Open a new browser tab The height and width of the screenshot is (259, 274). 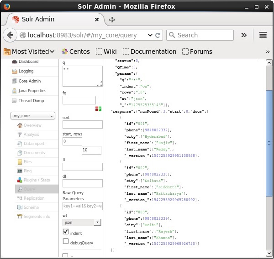pyautogui.click(x=112, y=20)
